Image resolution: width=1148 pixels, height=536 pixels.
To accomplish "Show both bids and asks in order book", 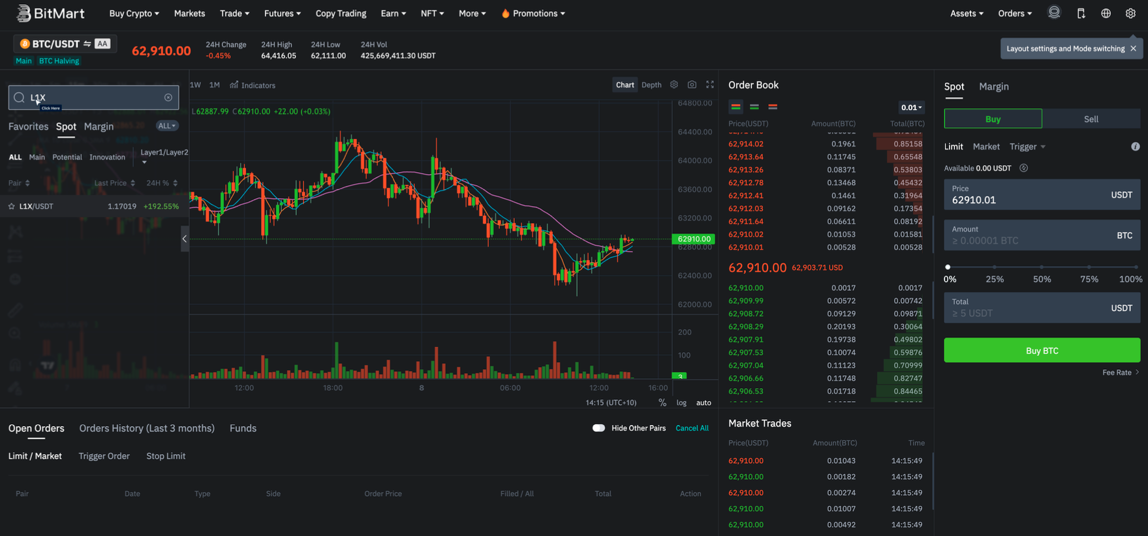I will pyautogui.click(x=736, y=107).
